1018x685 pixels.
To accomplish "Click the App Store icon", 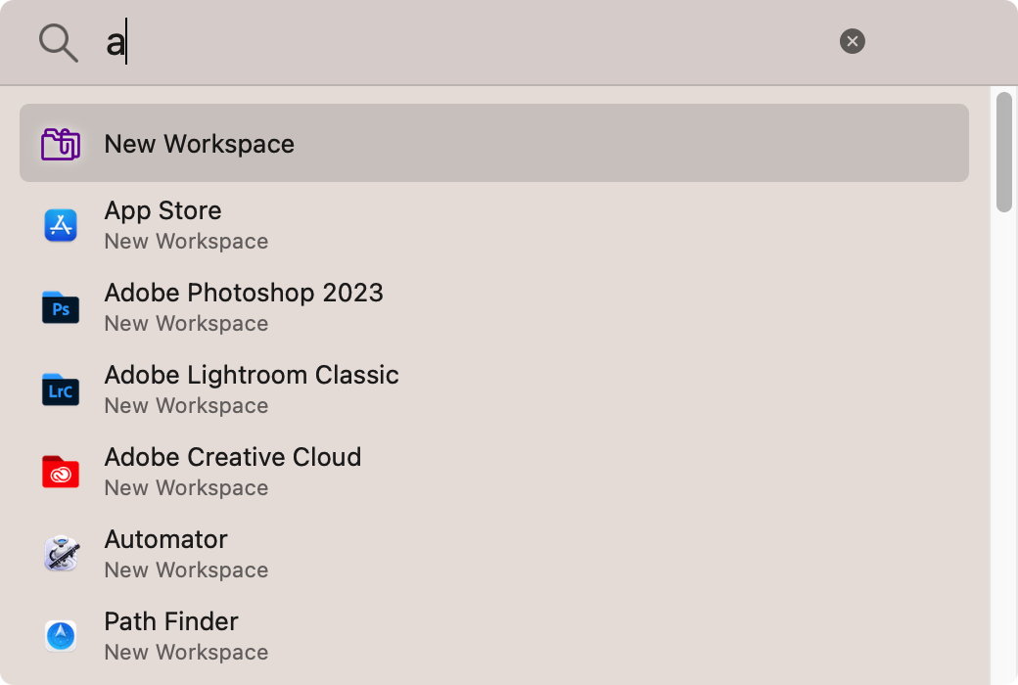I will [x=61, y=226].
